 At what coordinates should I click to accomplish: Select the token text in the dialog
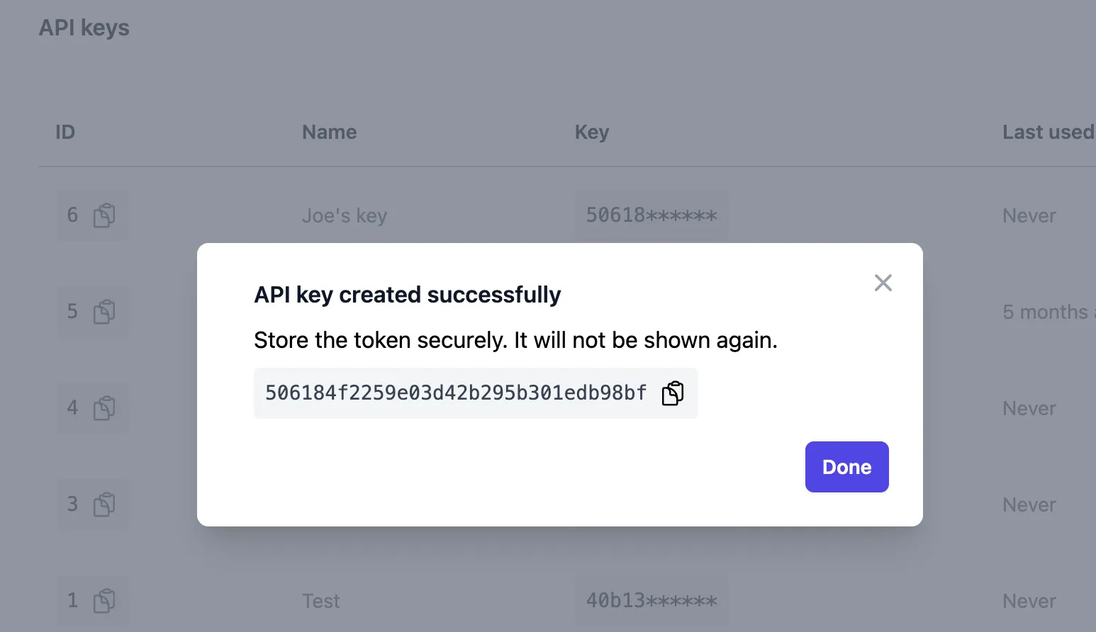(454, 393)
